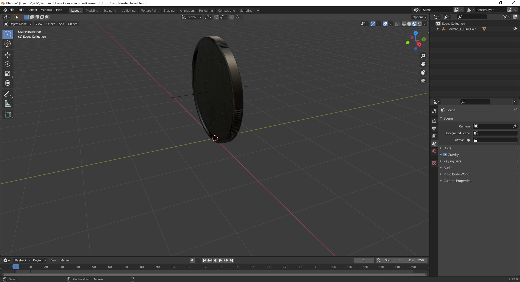Activate the Move tool
Viewport: 520px width, 282px height.
pyautogui.click(x=8, y=55)
